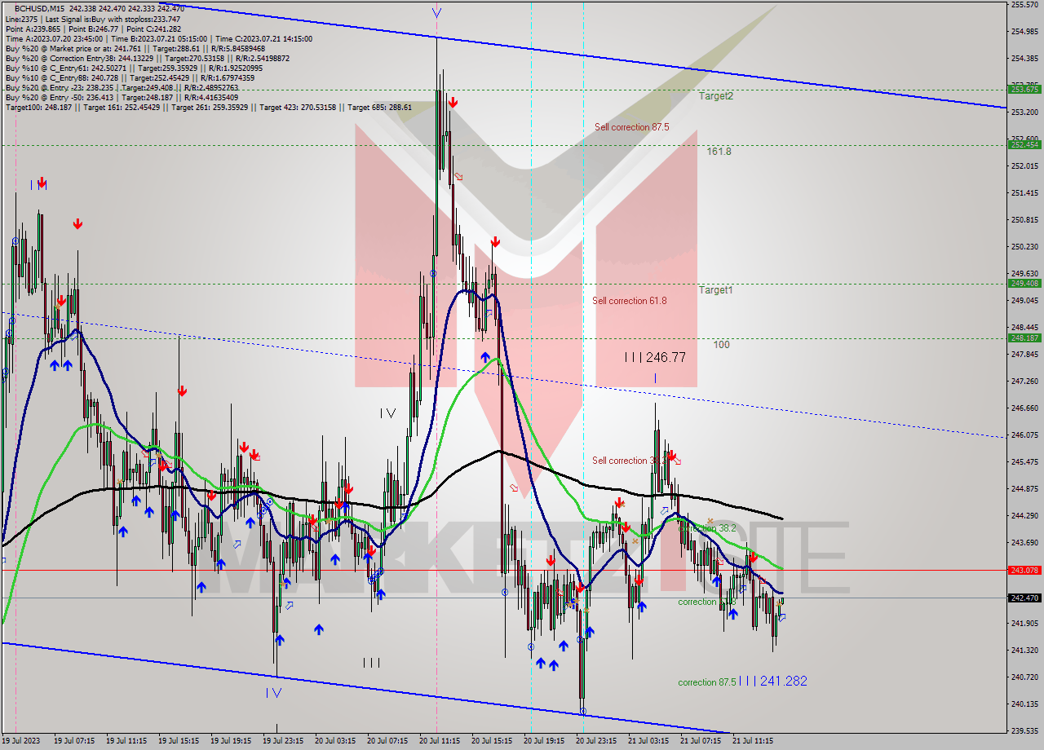The height and width of the screenshot is (750, 1044).
Task: Click green 'correction 61.8' label
Action: point(707,602)
